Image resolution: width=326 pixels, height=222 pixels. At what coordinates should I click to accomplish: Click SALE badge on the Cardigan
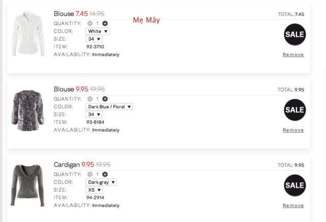294,185
